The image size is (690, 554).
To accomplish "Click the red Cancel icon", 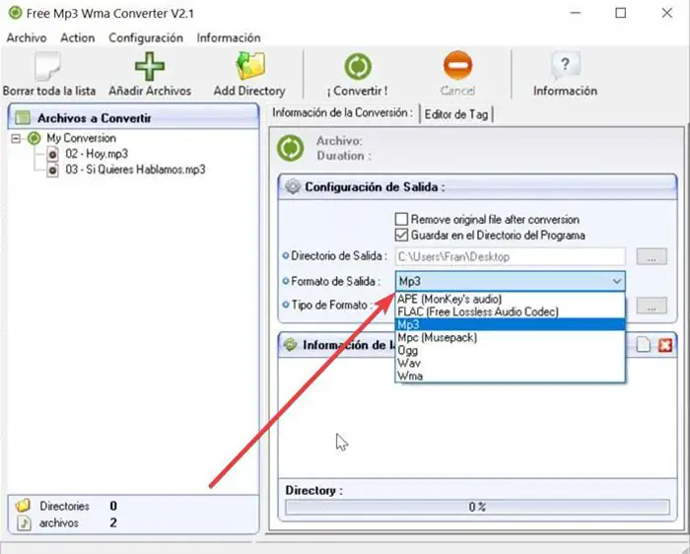I will [457, 66].
